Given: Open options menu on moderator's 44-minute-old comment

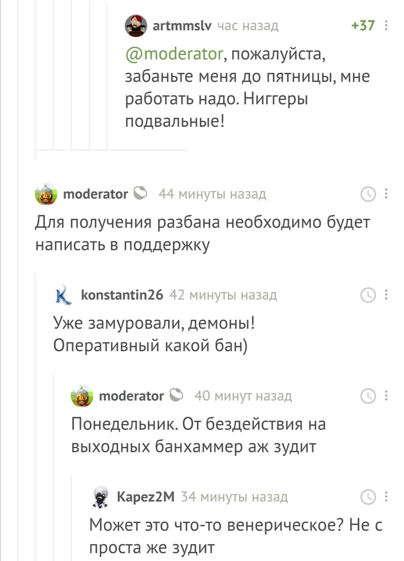Looking at the screenshot, I should tap(386, 194).
